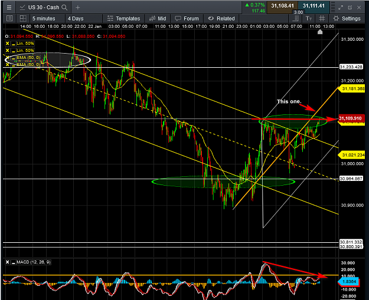Click the sell price 31,108.41
369x300 pixels.
(x=282, y=6)
